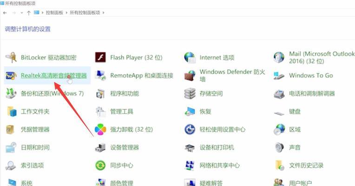Click the 设备和打印机 icon
This screenshot has width=355, height=186.
tap(190, 147)
